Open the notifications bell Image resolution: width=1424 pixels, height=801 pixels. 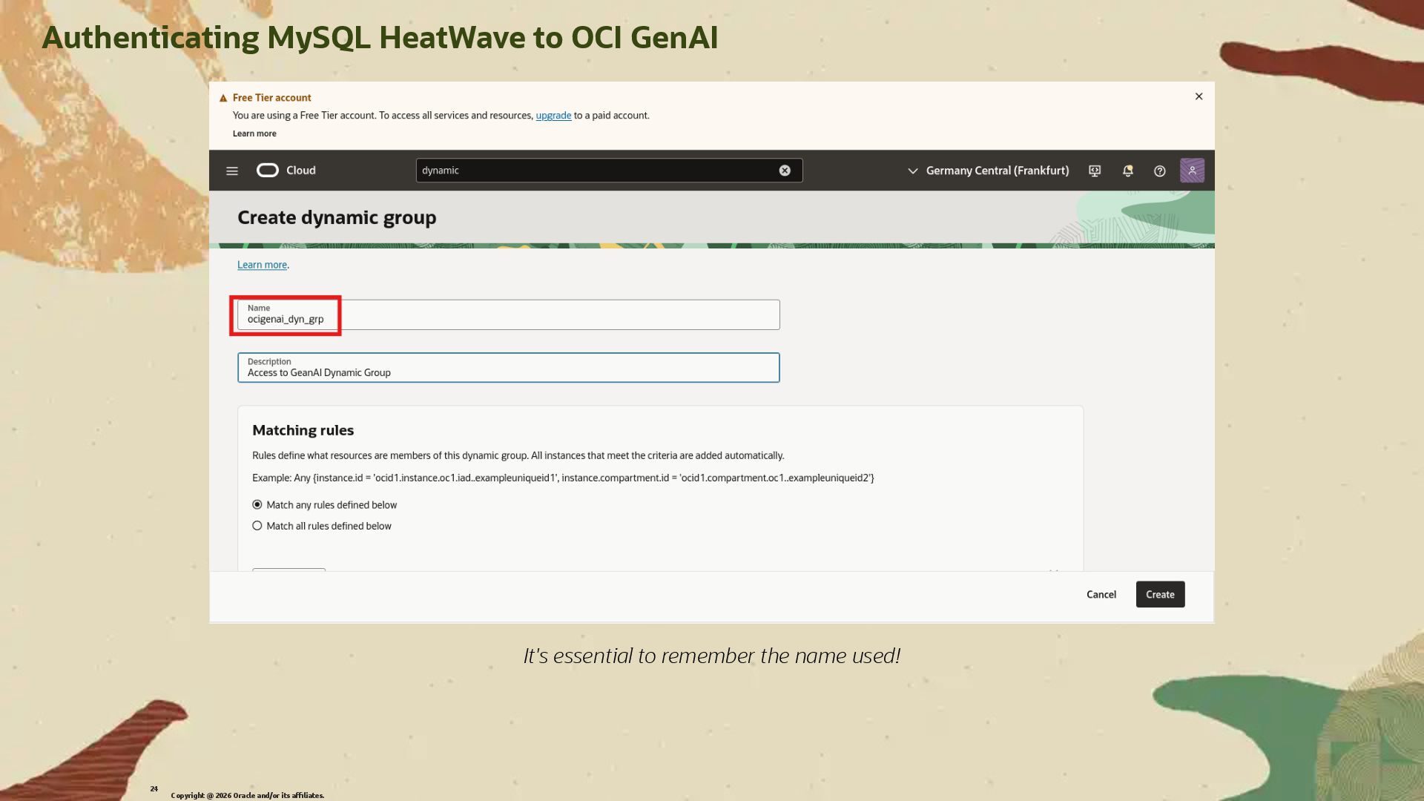click(x=1127, y=171)
